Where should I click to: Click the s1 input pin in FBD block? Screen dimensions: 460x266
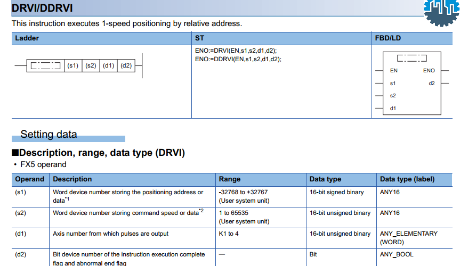point(393,84)
